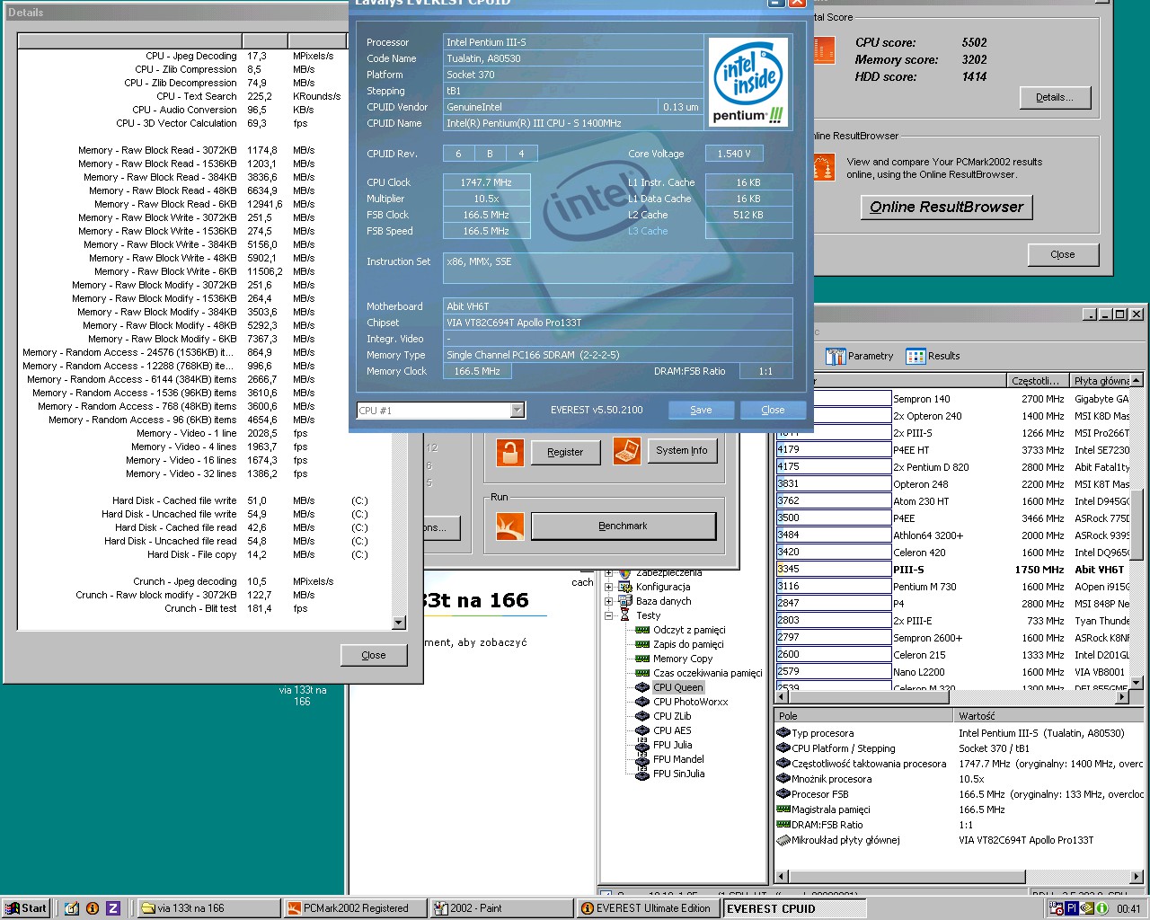Click the Intel Inside Pentium III logo

(748, 83)
